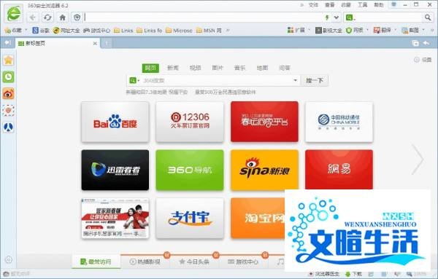Open the 迅雷看看 tile

click(115, 170)
